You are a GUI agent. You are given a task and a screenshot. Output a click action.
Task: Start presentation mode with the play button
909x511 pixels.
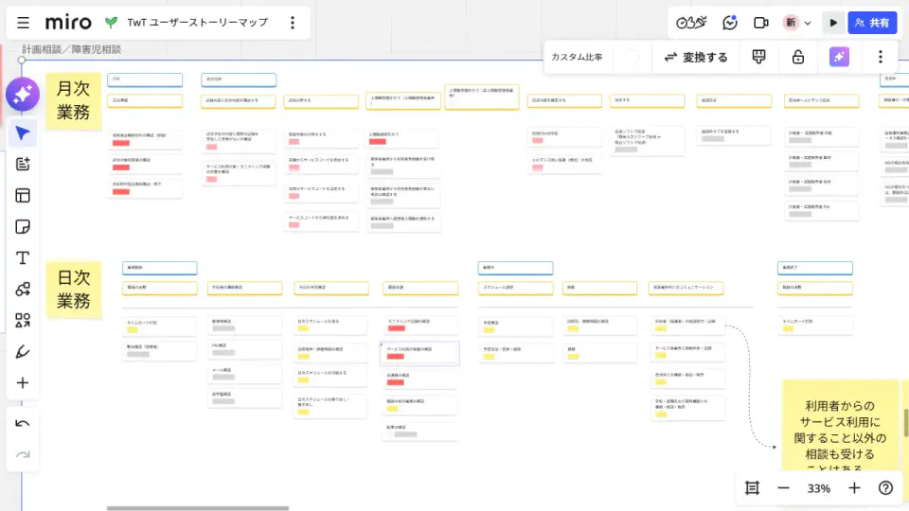833,23
